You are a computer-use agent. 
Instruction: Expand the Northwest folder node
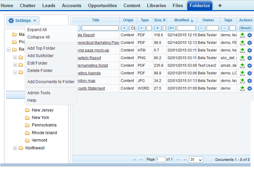(x=15, y=148)
